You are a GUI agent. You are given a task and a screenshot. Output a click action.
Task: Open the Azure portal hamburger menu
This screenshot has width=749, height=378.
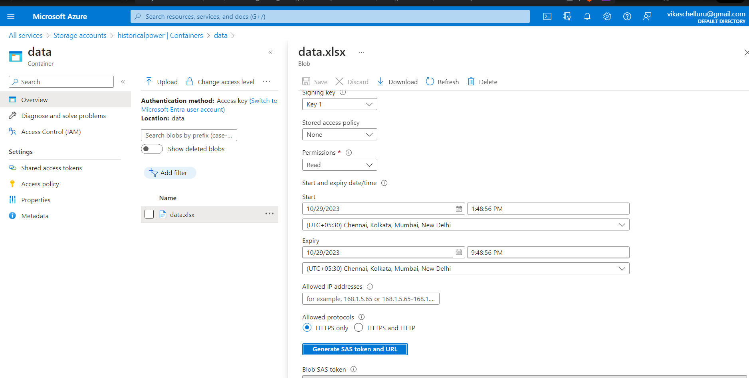click(11, 16)
